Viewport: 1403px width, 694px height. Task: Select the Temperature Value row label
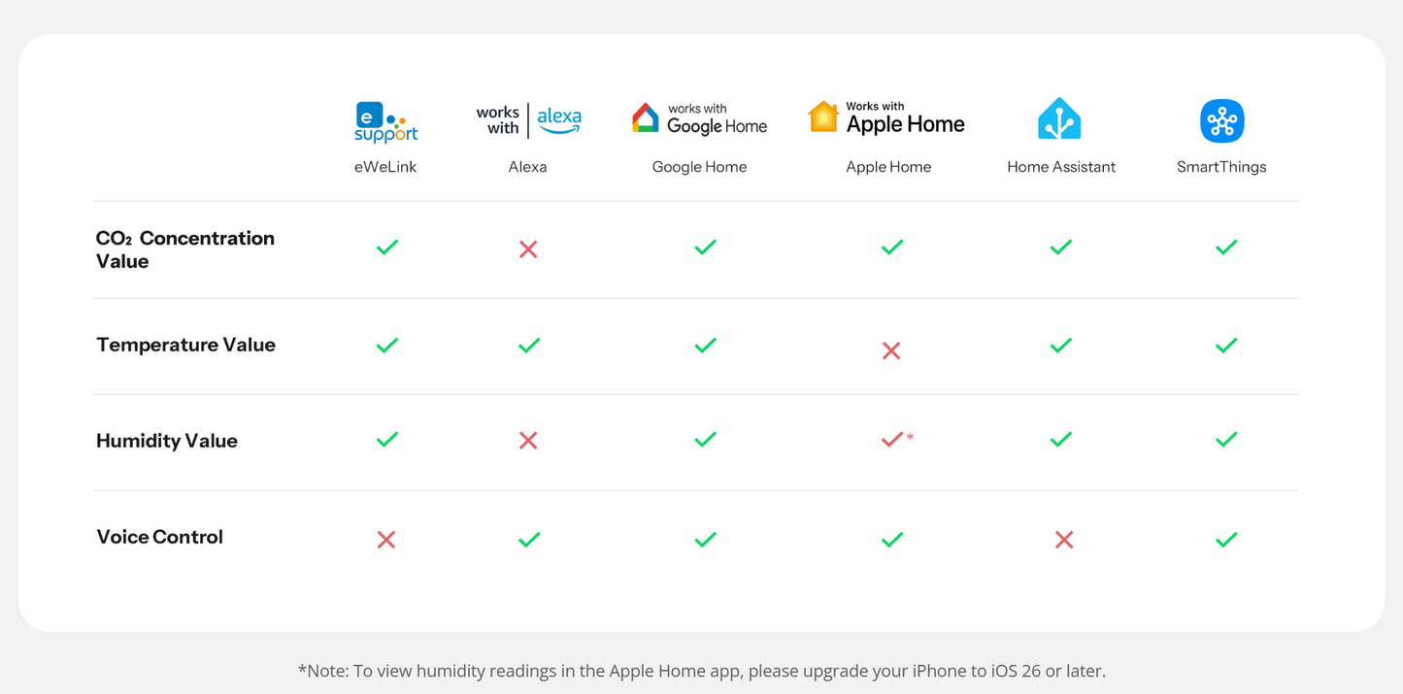tap(185, 345)
